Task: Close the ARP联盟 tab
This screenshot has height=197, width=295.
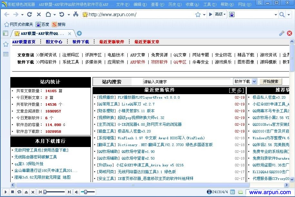Action: coord(70,34)
